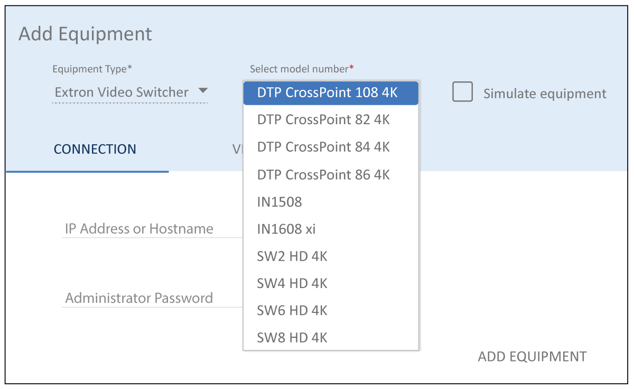Focus the IP Address or Hostname field

[x=151, y=229]
